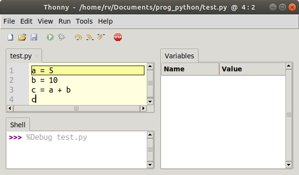Open the Run menu
299x175 pixels.
point(64,21)
